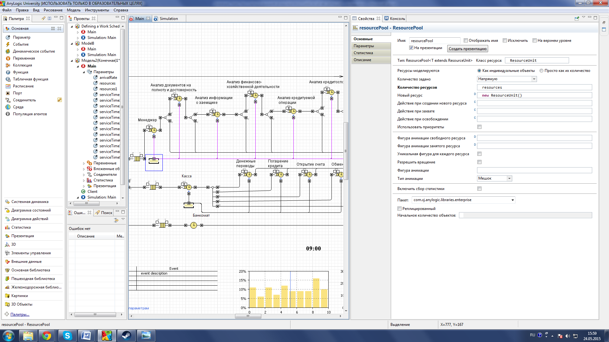
Task: Open the Тип анимации dropdown
Action: 509,179
